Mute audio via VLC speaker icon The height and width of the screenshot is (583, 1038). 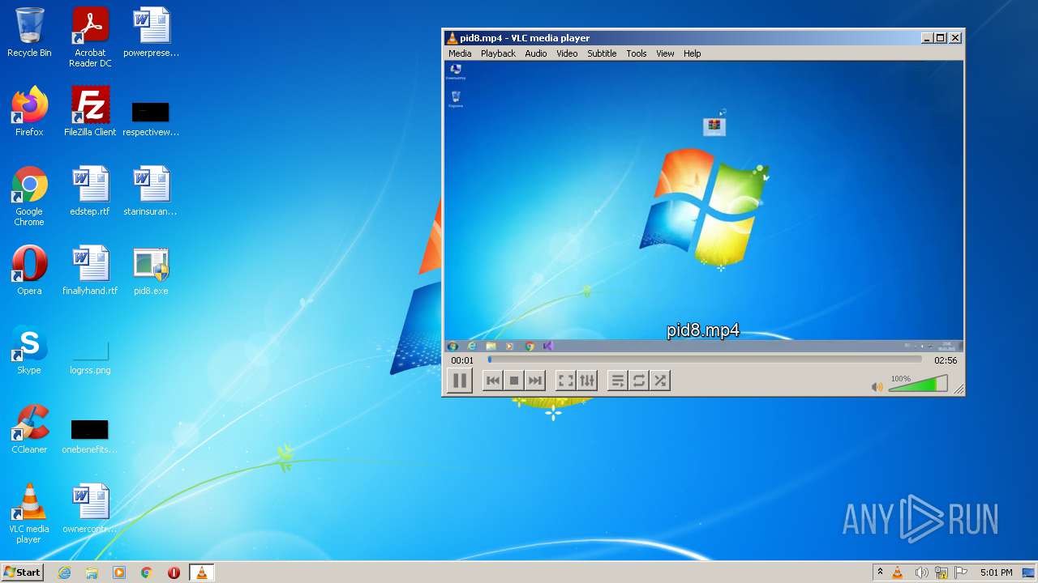[x=877, y=387]
